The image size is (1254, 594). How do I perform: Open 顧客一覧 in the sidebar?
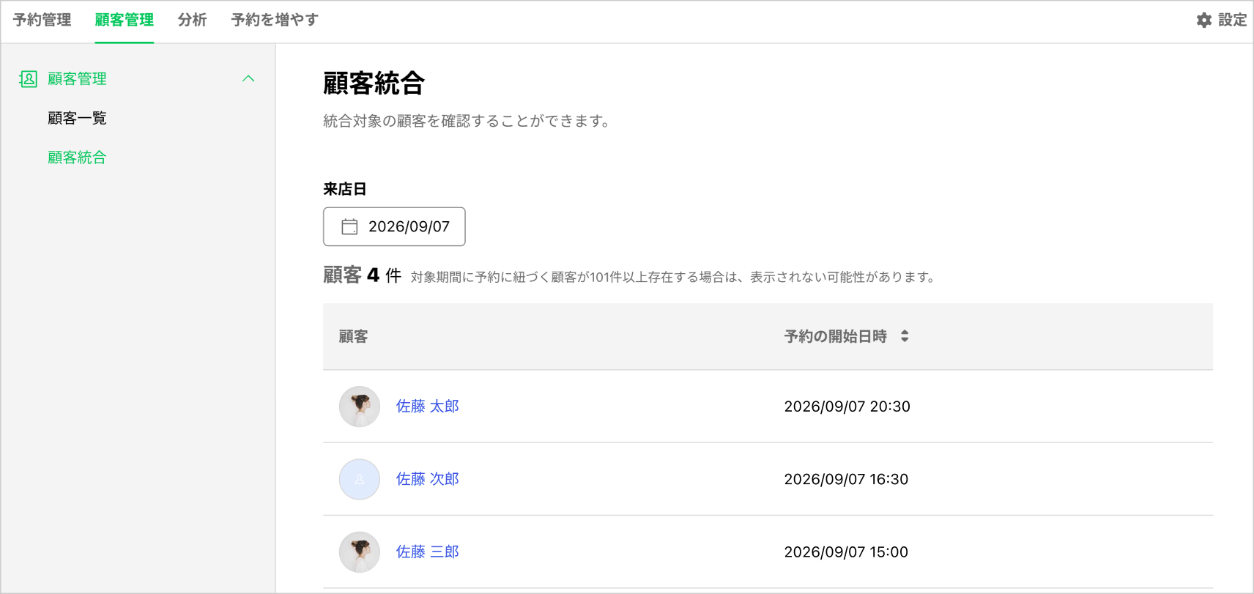pos(77,118)
